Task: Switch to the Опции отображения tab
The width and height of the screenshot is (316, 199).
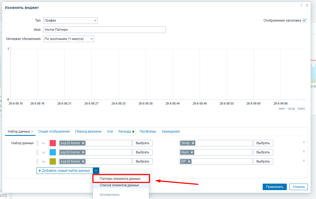Action: tap(54, 131)
